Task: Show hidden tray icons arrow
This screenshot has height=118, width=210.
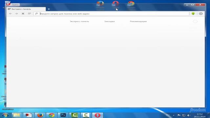Action: [x=174, y=115]
